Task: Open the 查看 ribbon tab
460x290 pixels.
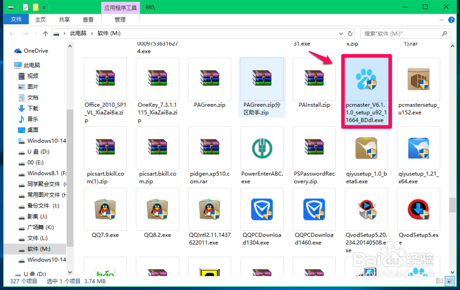Action: pos(88,20)
